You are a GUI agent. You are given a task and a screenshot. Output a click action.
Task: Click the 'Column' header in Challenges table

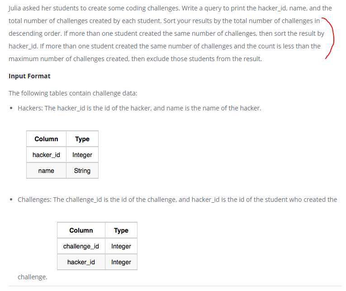[x=81, y=230]
